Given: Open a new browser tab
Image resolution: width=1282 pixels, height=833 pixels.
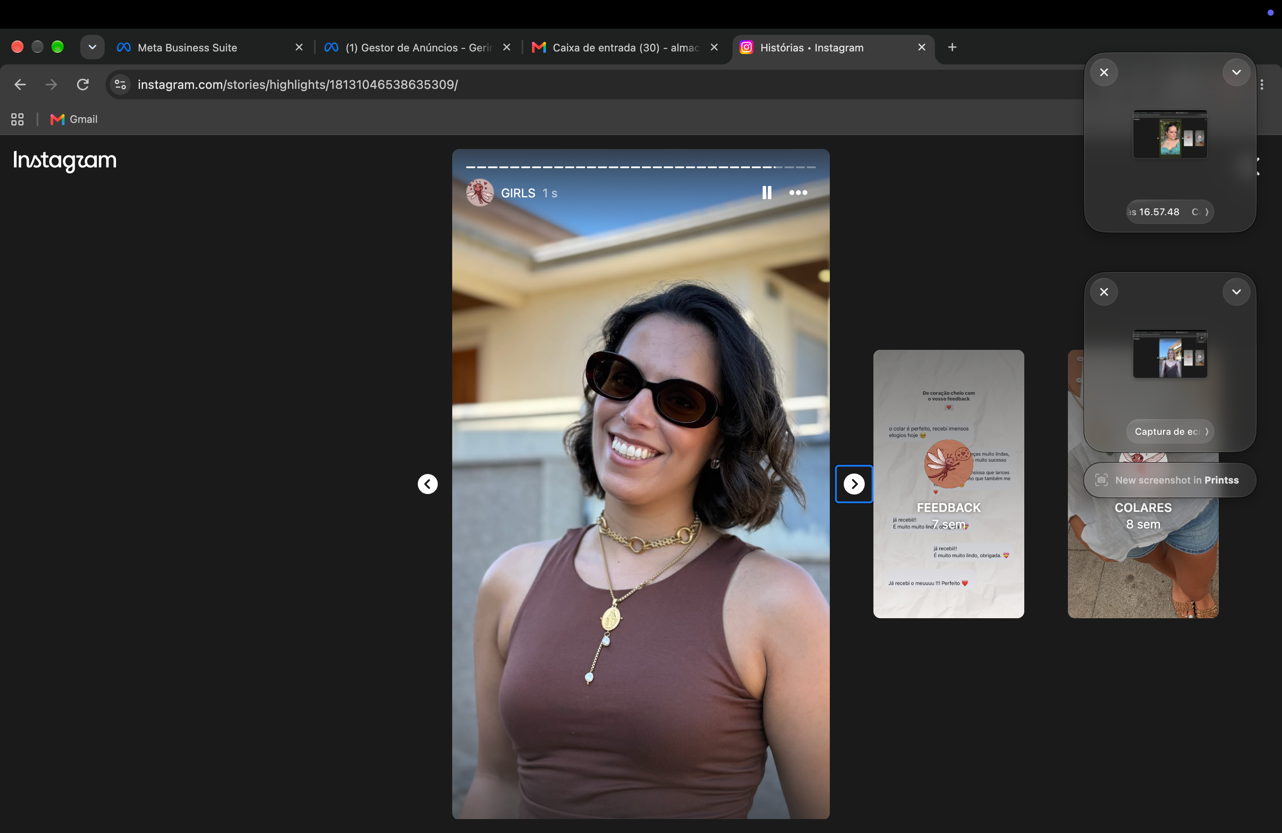Looking at the screenshot, I should pyautogui.click(x=952, y=47).
